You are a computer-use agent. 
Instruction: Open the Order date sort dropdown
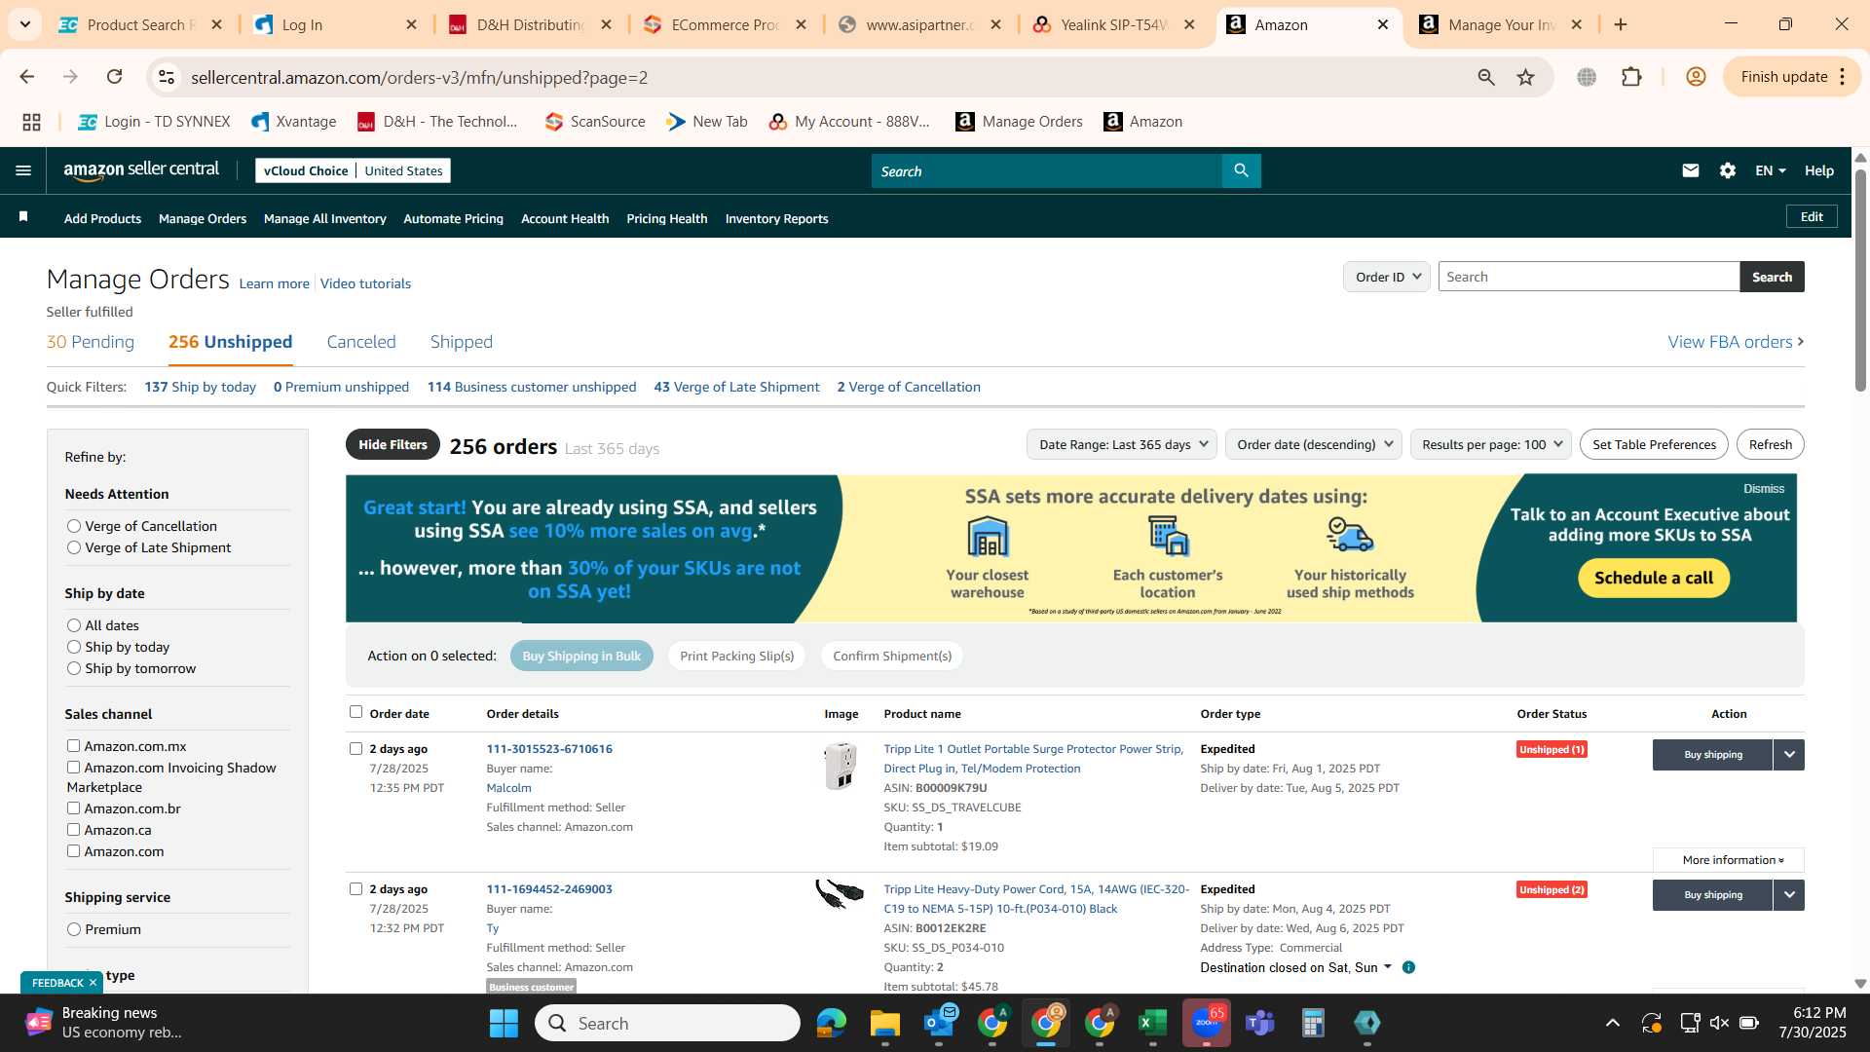[x=1313, y=444]
